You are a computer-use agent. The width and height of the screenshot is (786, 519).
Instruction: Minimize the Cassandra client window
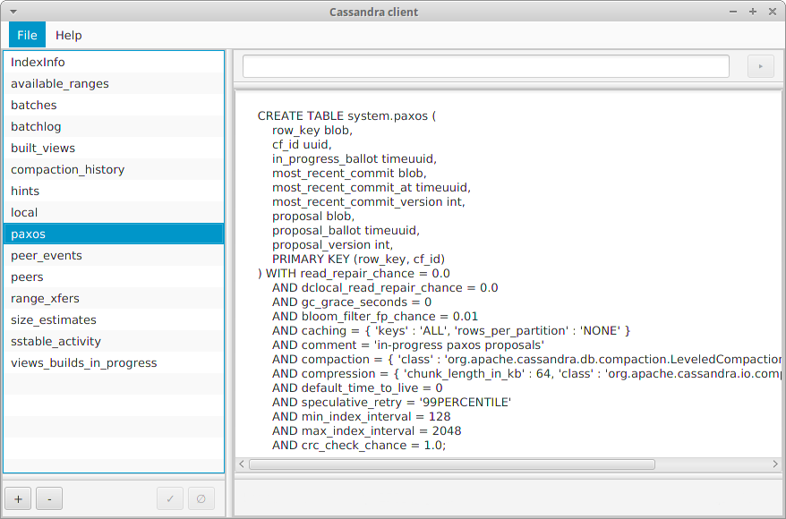pyautogui.click(x=733, y=12)
